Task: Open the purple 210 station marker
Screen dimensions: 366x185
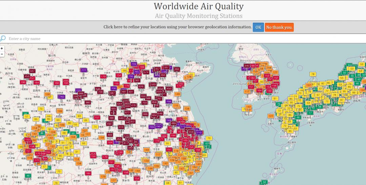Action: 199,132
